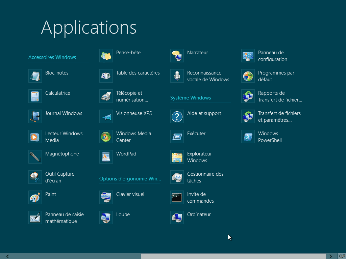
Task: Click the right scroll arrow of the horizontal scrollbar
Action: 330,256
